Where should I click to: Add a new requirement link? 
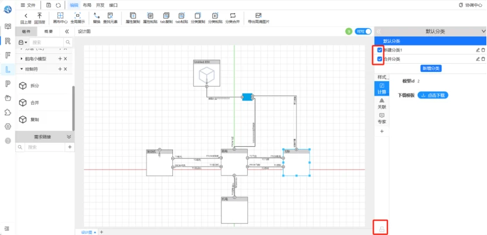pos(70,147)
